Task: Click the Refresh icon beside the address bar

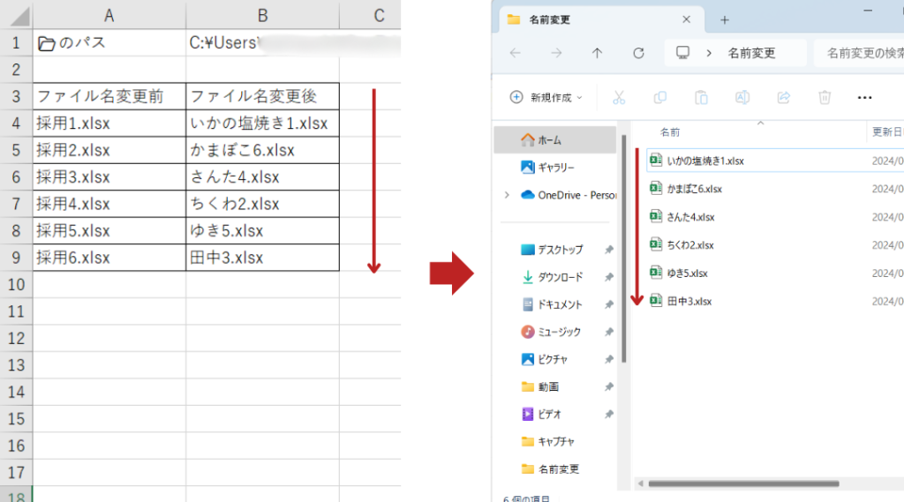Action: coord(638,53)
